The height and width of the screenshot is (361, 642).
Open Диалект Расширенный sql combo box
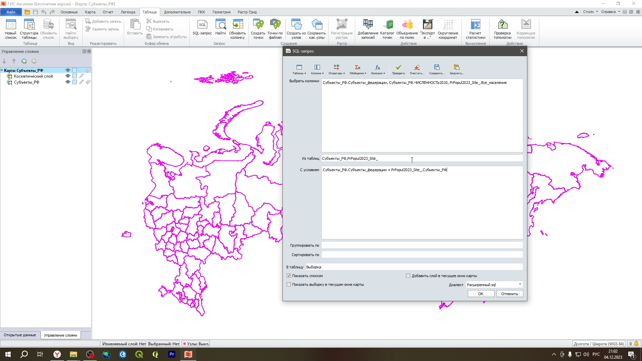(x=494, y=284)
